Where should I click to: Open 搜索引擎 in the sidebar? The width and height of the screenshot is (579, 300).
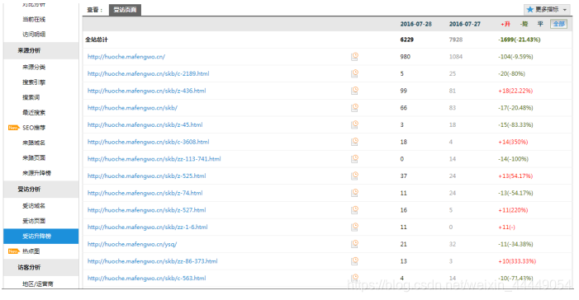click(34, 82)
